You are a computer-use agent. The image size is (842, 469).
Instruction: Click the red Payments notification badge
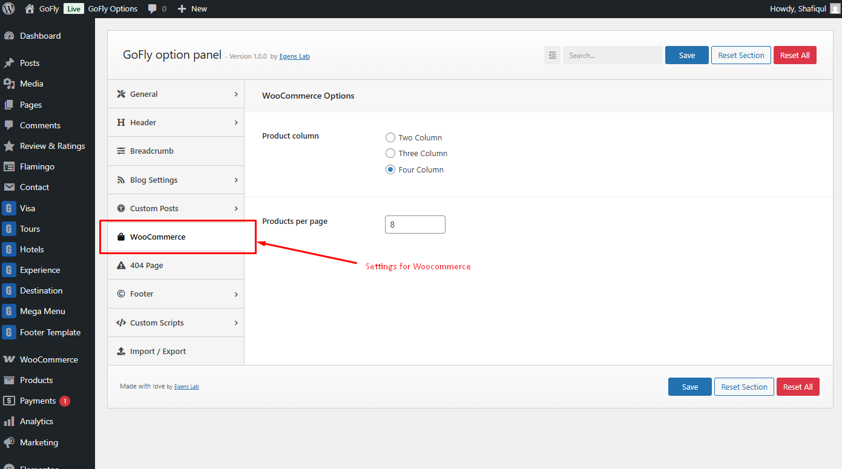(x=65, y=401)
